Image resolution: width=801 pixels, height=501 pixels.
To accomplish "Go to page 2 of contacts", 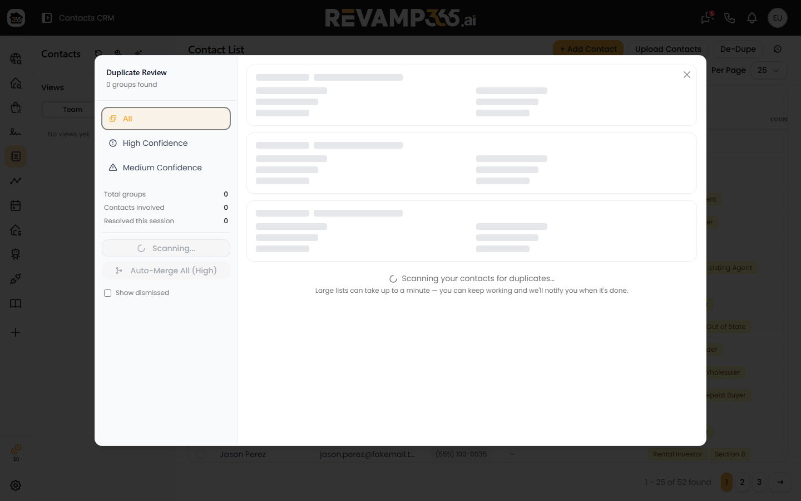I will (x=742, y=482).
